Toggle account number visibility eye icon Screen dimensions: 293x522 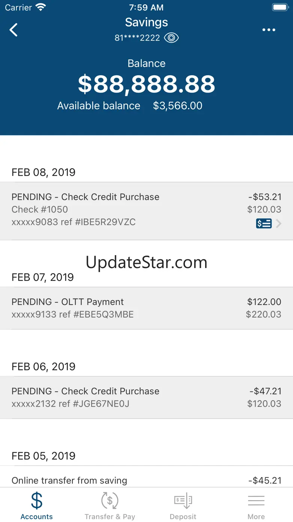[171, 38]
